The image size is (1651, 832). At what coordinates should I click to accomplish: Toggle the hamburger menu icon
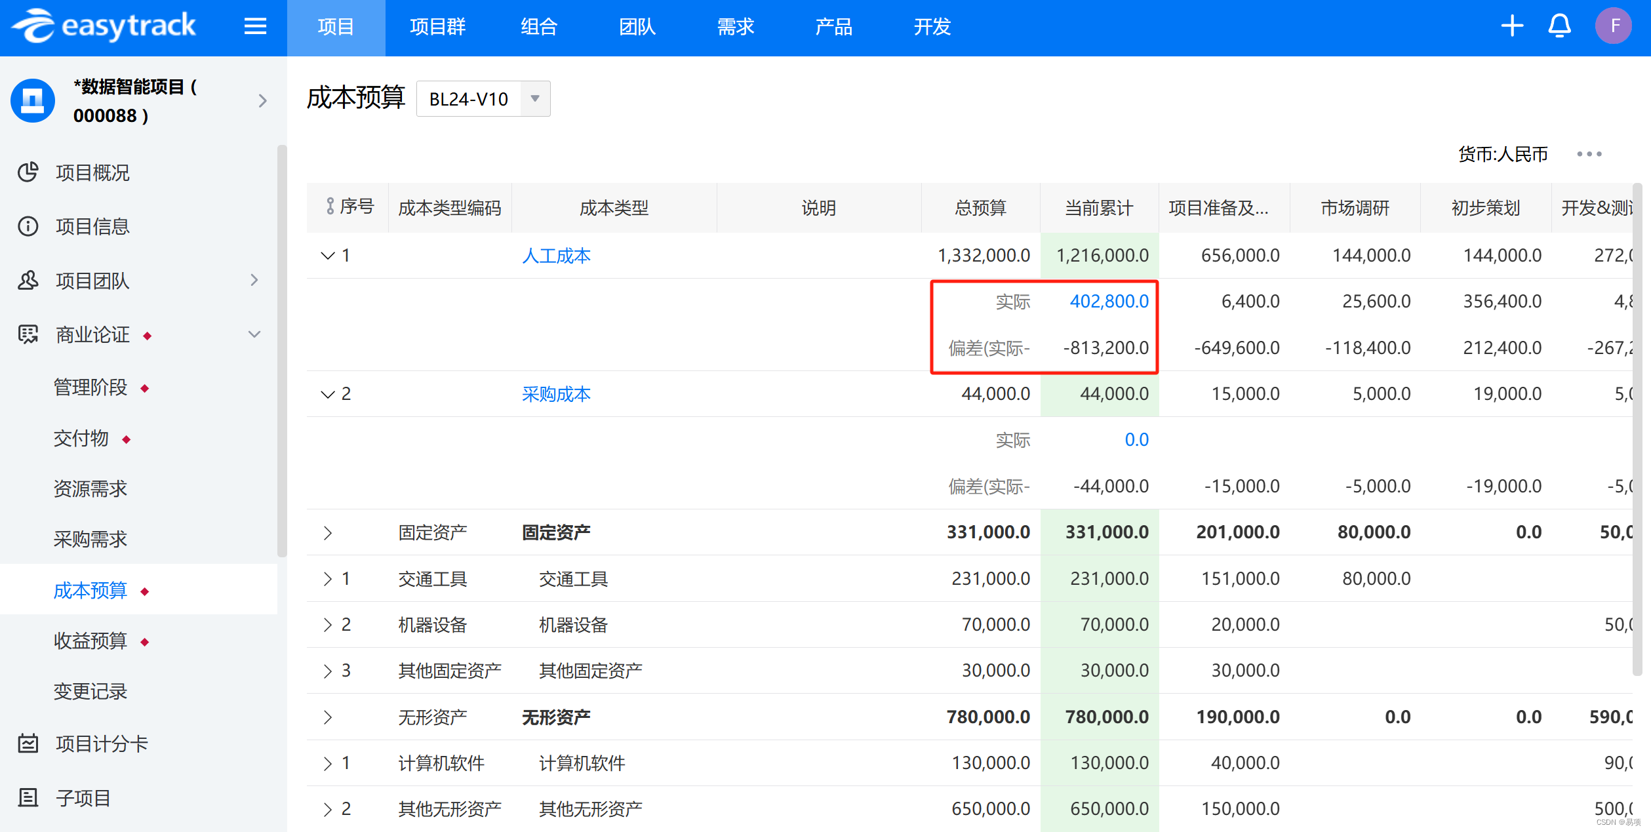(x=255, y=26)
